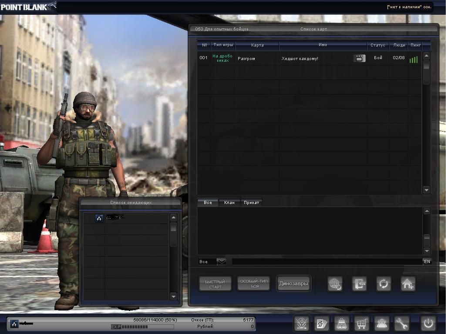Image resolution: width=475 pixels, height=334 pixels.
Task: Click the 053 Для опытных бойцов channel title
Action: tap(222, 29)
